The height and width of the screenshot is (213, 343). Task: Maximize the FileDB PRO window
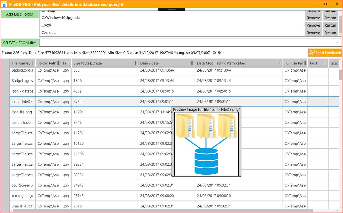(x=325, y=4)
